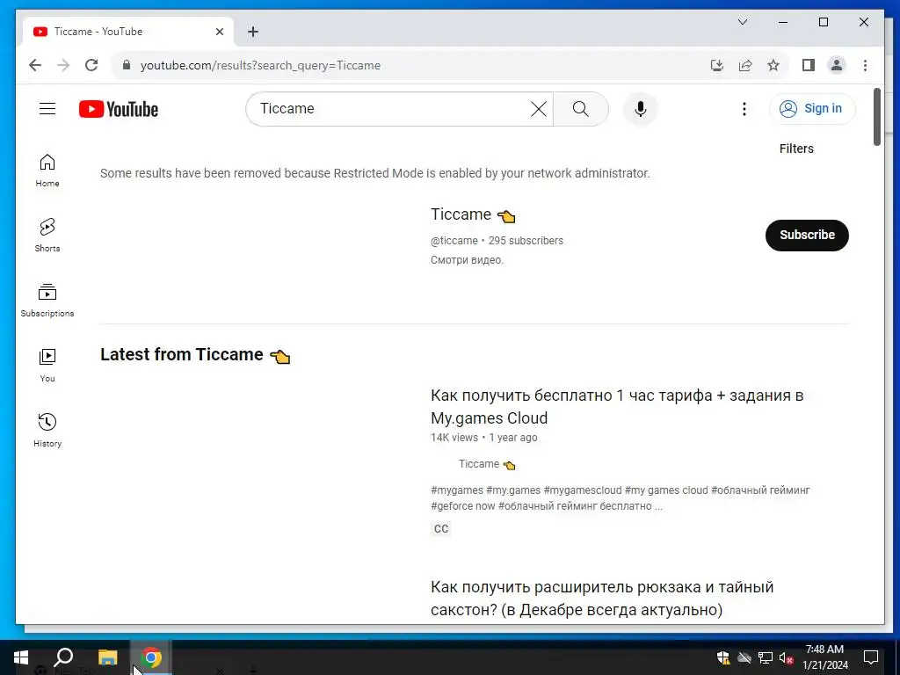Click the page vertical scrollbar thumb
The height and width of the screenshot is (675, 900).
(876, 117)
